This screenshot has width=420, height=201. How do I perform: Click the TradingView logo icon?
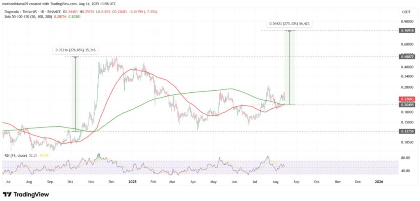click(7, 194)
